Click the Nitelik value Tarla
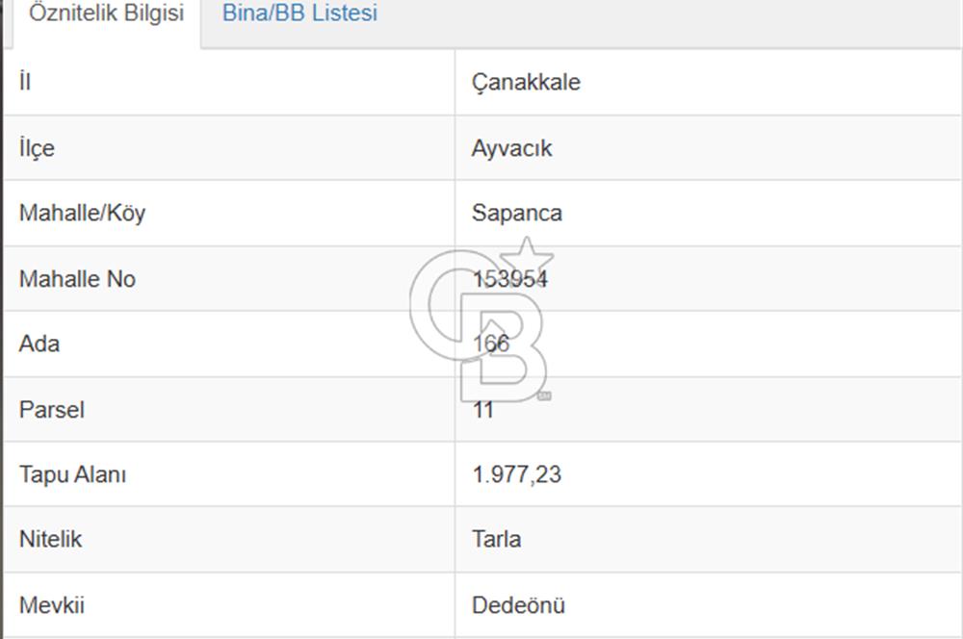Viewport: 963px width, 639px height. (496, 539)
